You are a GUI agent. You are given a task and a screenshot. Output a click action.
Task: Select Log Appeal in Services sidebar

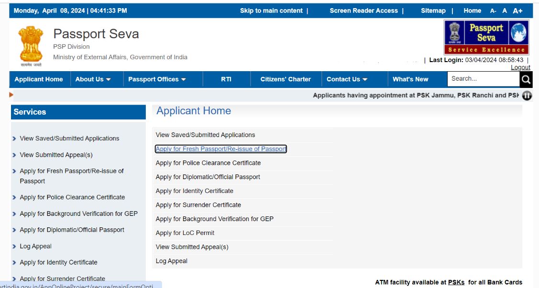pyautogui.click(x=35, y=246)
